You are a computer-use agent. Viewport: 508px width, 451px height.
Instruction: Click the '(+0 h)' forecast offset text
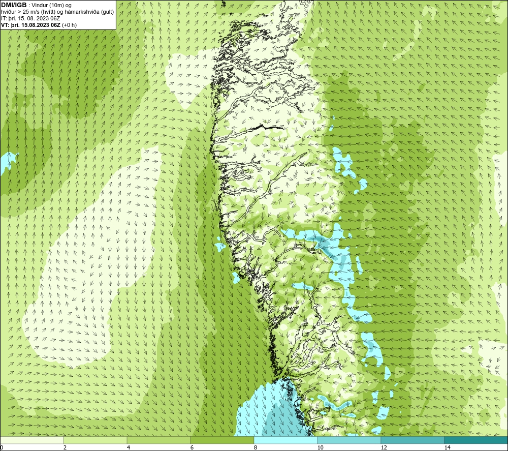[x=69, y=25]
